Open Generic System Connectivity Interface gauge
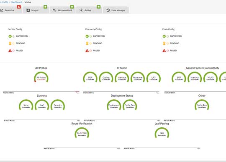This screenshot has height=162, width=226. [x=195, y=78]
